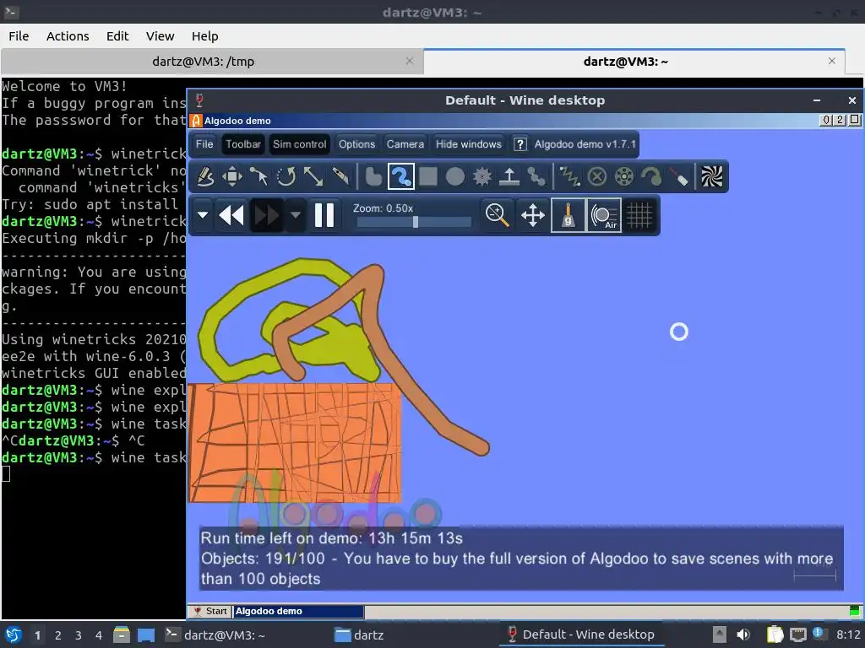
Task: Select the Sketch tool in Algodoo toolbar
Action: click(205, 177)
